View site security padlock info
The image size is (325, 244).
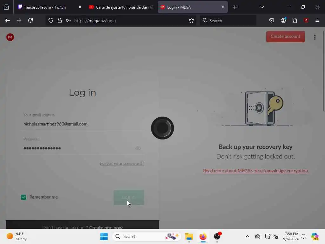point(60,21)
